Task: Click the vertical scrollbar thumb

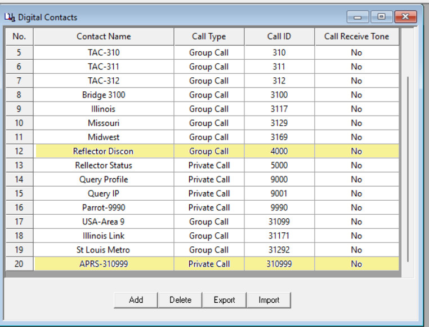Action: click(x=408, y=169)
